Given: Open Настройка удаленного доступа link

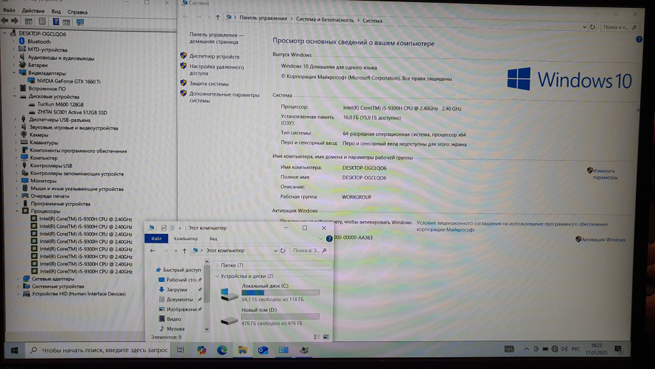Looking at the screenshot, I should (x=216, y=69).
